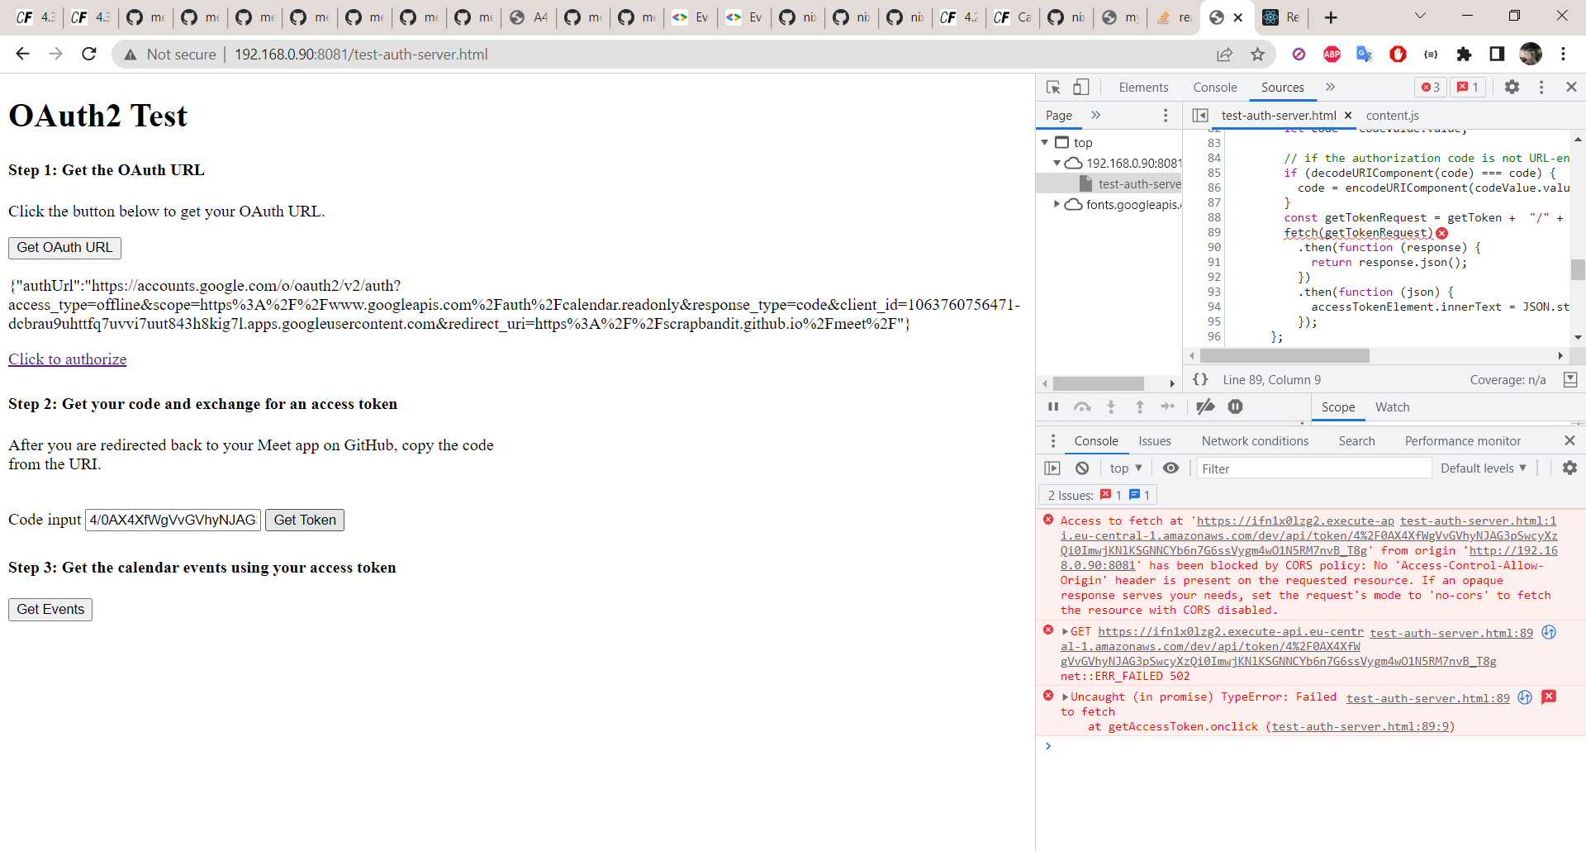Close the DevTools panel

coord(1571,87)
